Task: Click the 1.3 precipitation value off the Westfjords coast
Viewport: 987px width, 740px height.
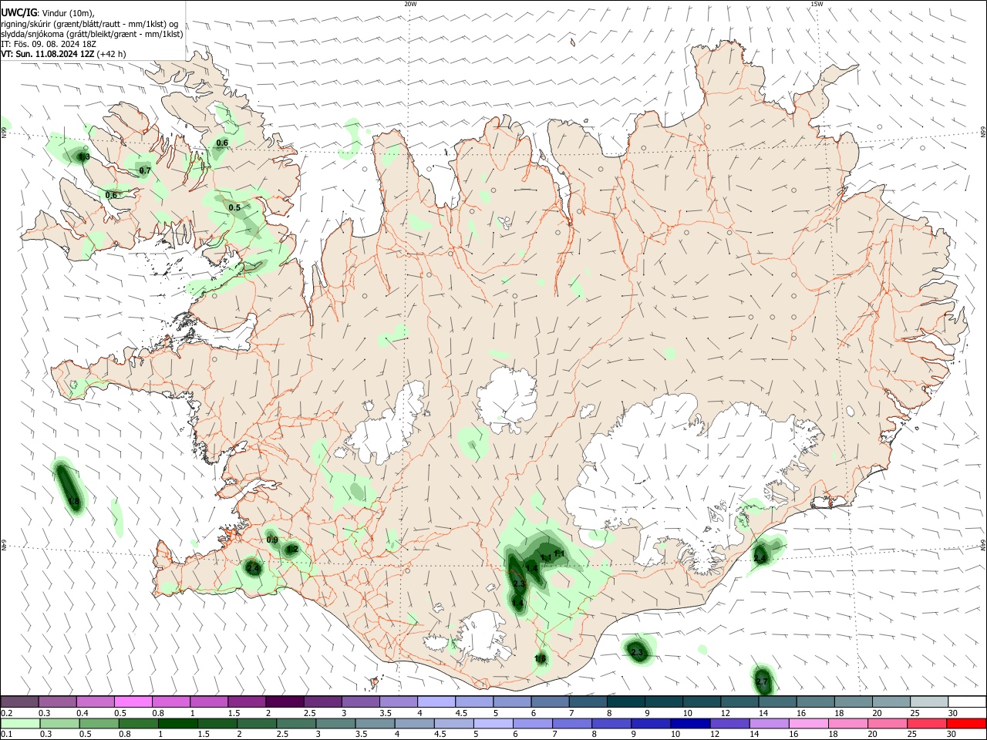Action: point(83,156)
